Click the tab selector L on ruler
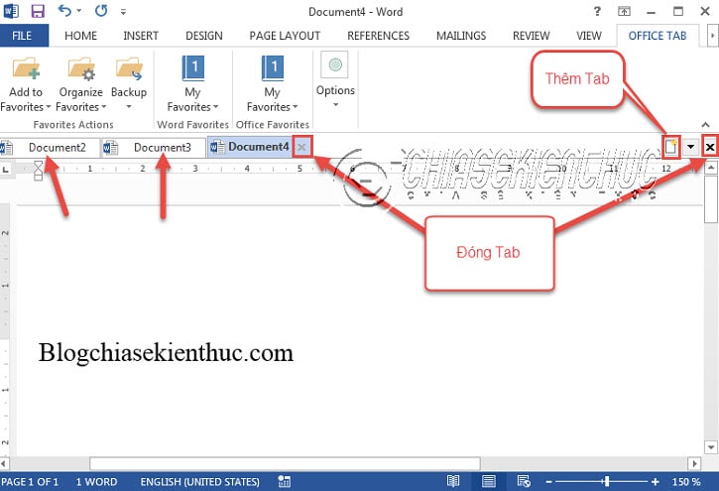The height and width of the screenshot is (491, 719). (6, 170)
